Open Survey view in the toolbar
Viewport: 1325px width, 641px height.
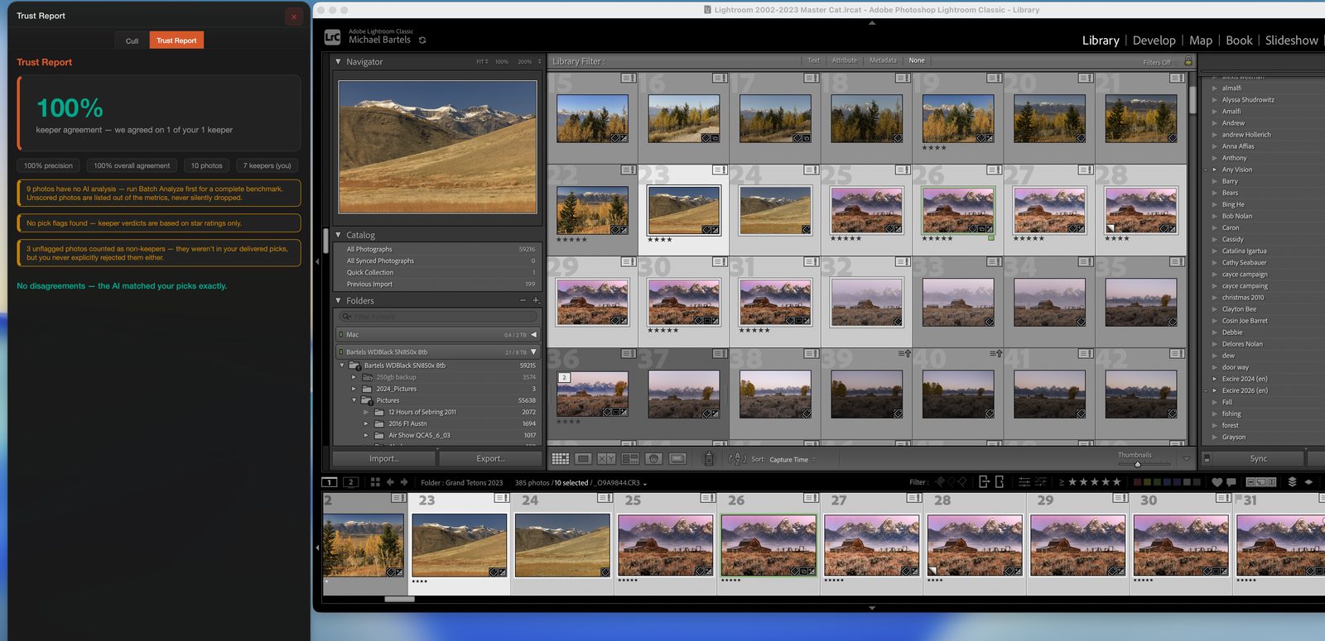[x=629, y=458]
